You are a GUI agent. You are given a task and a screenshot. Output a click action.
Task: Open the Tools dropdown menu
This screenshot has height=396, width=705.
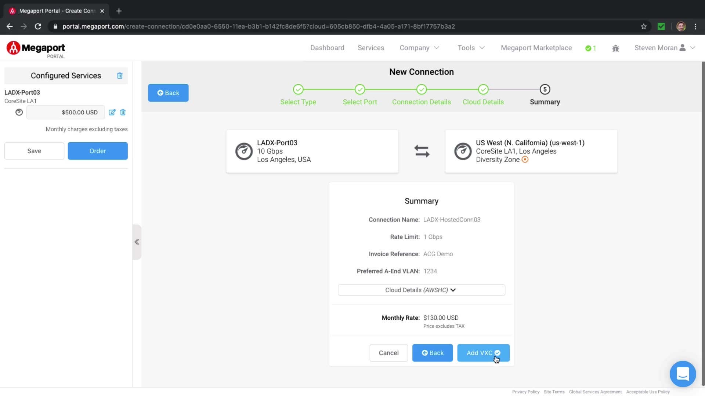[x=471, y=48]
